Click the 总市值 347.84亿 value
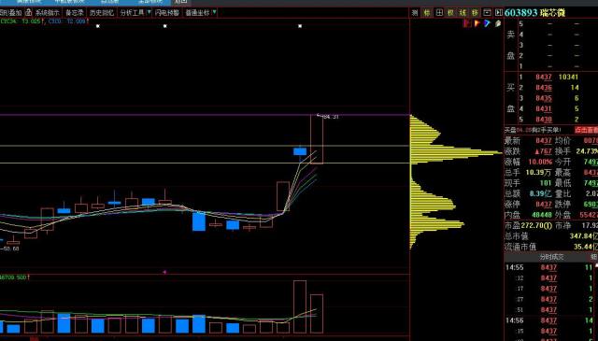The height and width of the screenshot is (341, 598). [583, 236]
